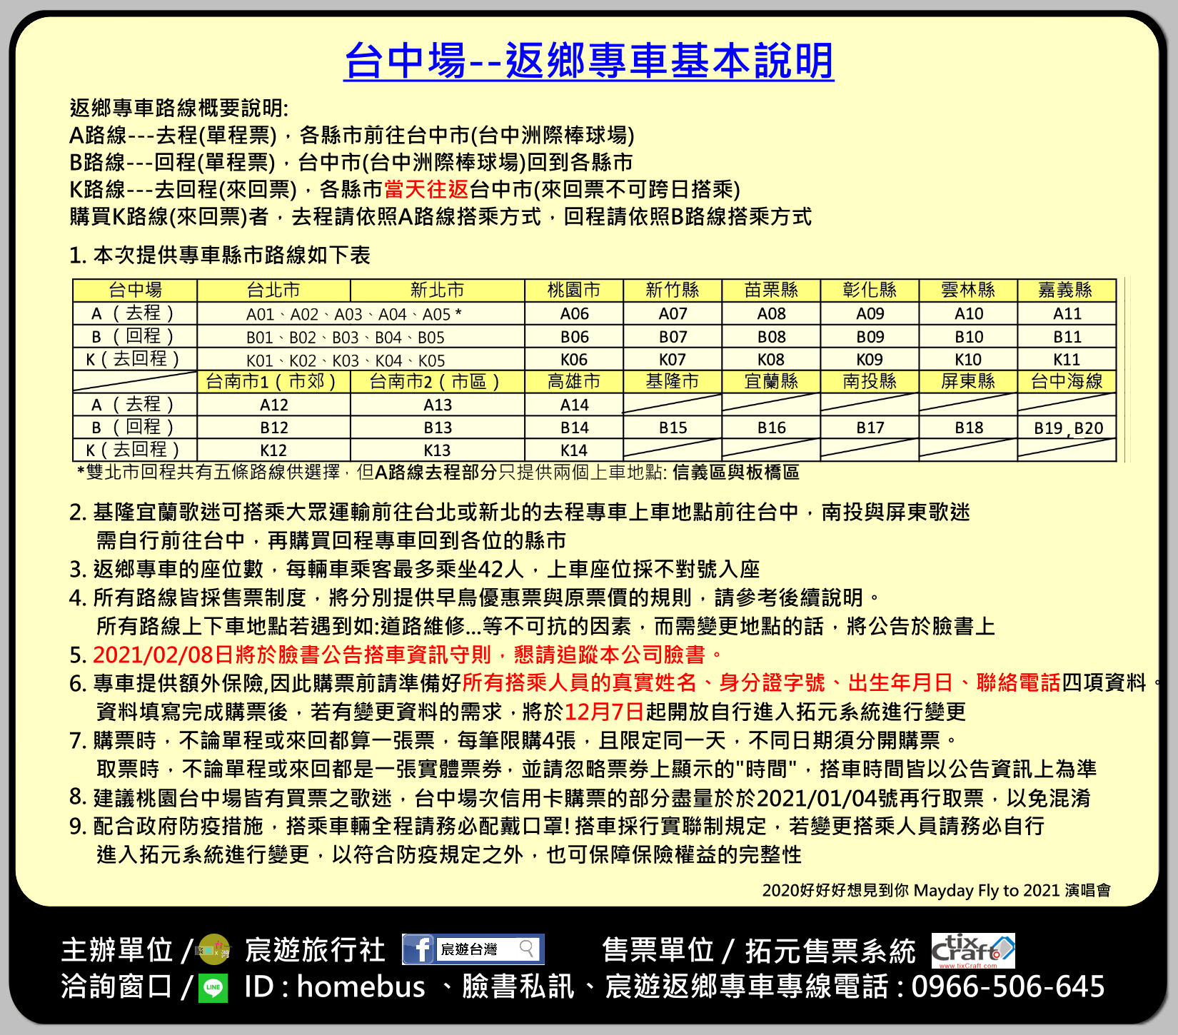This screenshot has width=1178, height=1035.
Task: Click the green LINE app icon
Action: (x=213, y=988)
